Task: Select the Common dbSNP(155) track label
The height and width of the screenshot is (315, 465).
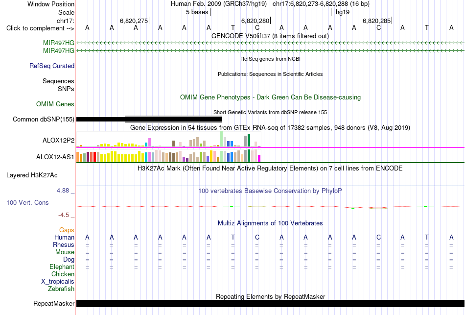Action: click(44, 120)
